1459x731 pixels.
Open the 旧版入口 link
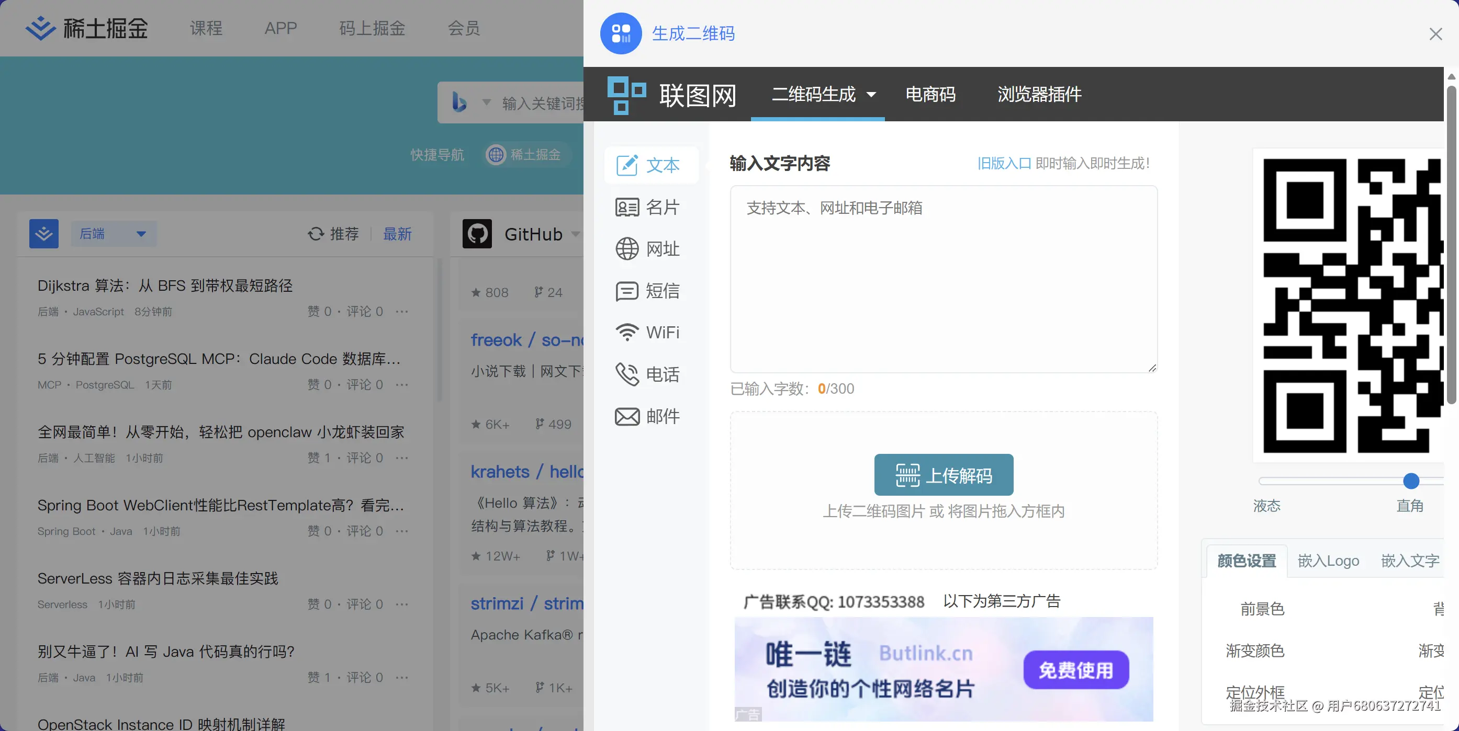(x=1004, y=164)
